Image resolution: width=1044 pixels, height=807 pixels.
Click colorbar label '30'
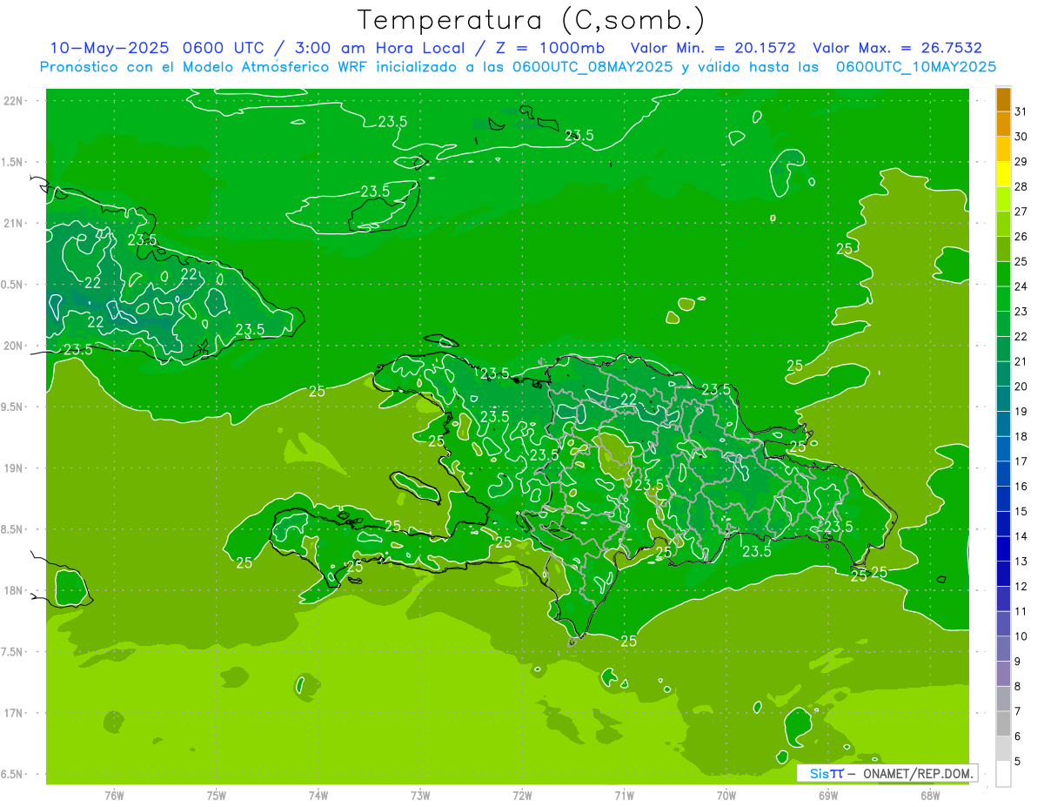click(x=1021, y=137)
